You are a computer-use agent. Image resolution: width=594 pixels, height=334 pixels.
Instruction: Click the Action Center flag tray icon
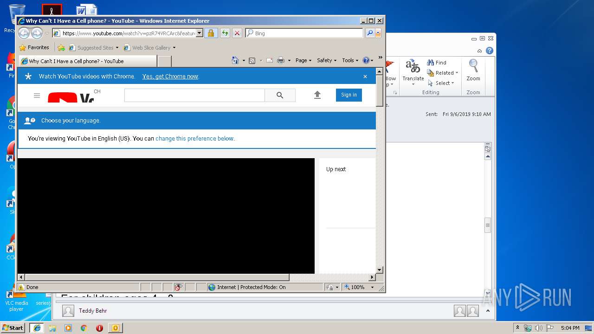click(x=549, y=328)
